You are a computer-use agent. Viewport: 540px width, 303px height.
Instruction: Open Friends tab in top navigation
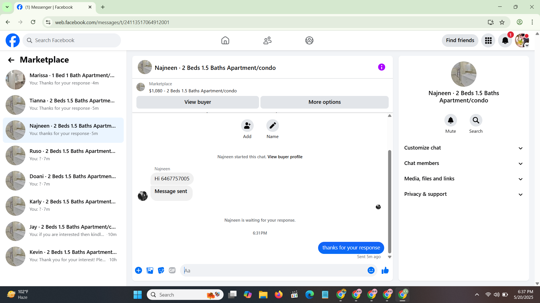pos(267,40)
